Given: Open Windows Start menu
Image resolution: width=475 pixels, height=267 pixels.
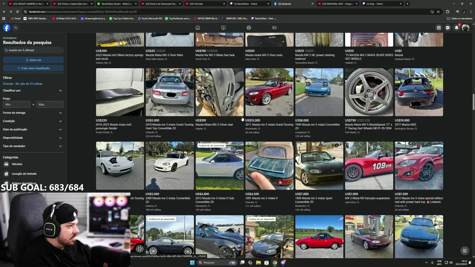Looking at the screenshot, I should (x=192, y=263).
